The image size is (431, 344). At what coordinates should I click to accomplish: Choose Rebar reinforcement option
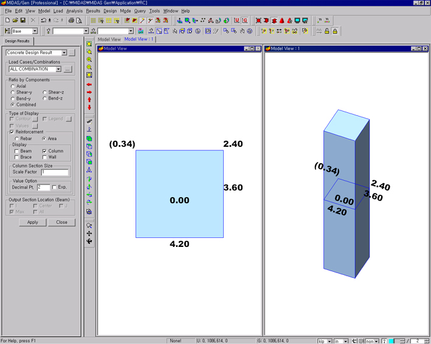point(16,138)
